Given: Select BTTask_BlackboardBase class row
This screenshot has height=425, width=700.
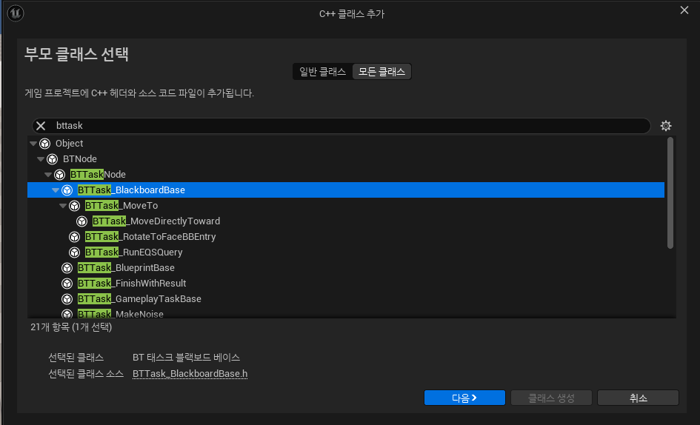Looking at the screenshot, I should pos(346,190).
